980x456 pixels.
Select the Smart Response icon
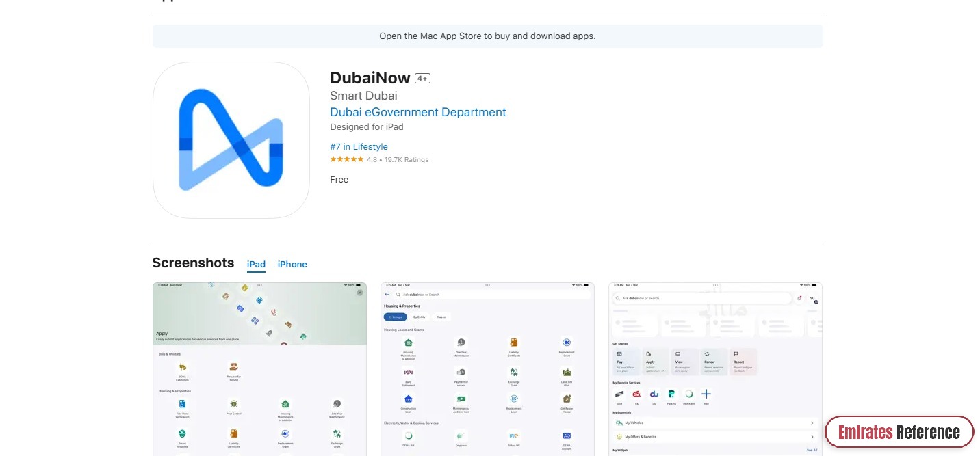tap(182, 434)
